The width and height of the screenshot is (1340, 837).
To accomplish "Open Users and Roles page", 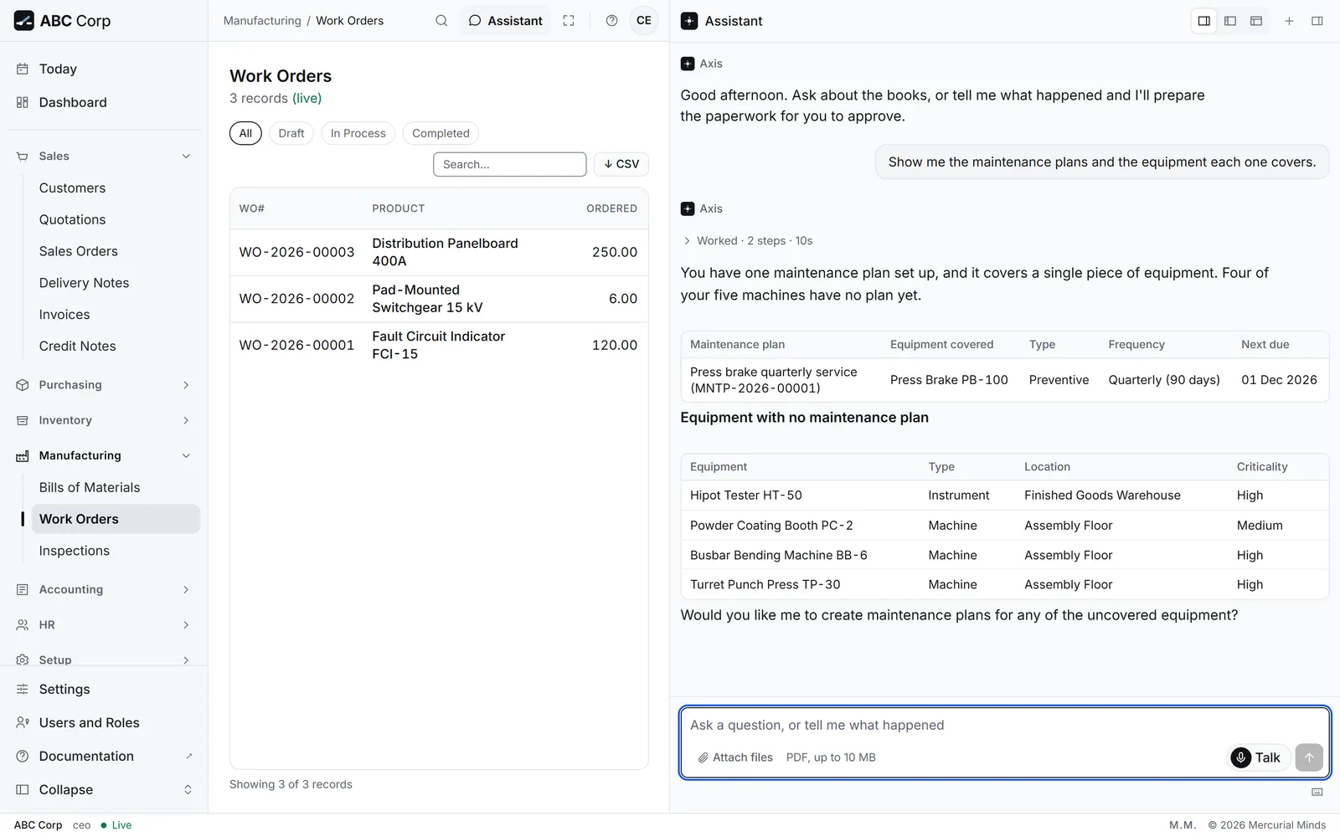I will (x=104, y=723).
